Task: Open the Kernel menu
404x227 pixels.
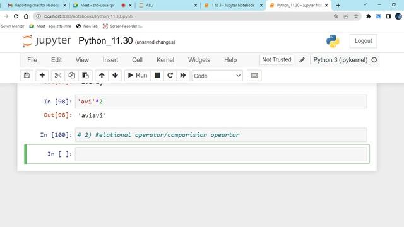Action: (165, 60)
